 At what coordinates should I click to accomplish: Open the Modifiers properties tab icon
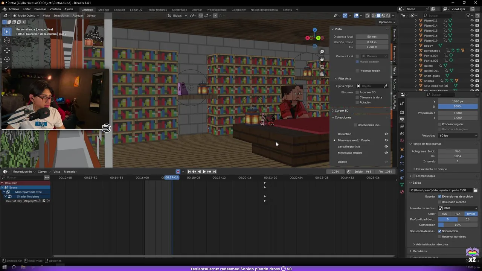click(402, 157)
